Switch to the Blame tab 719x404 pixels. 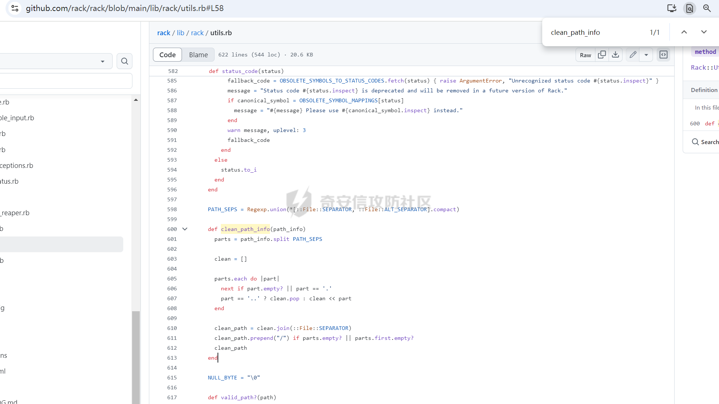tap(198, 55)
